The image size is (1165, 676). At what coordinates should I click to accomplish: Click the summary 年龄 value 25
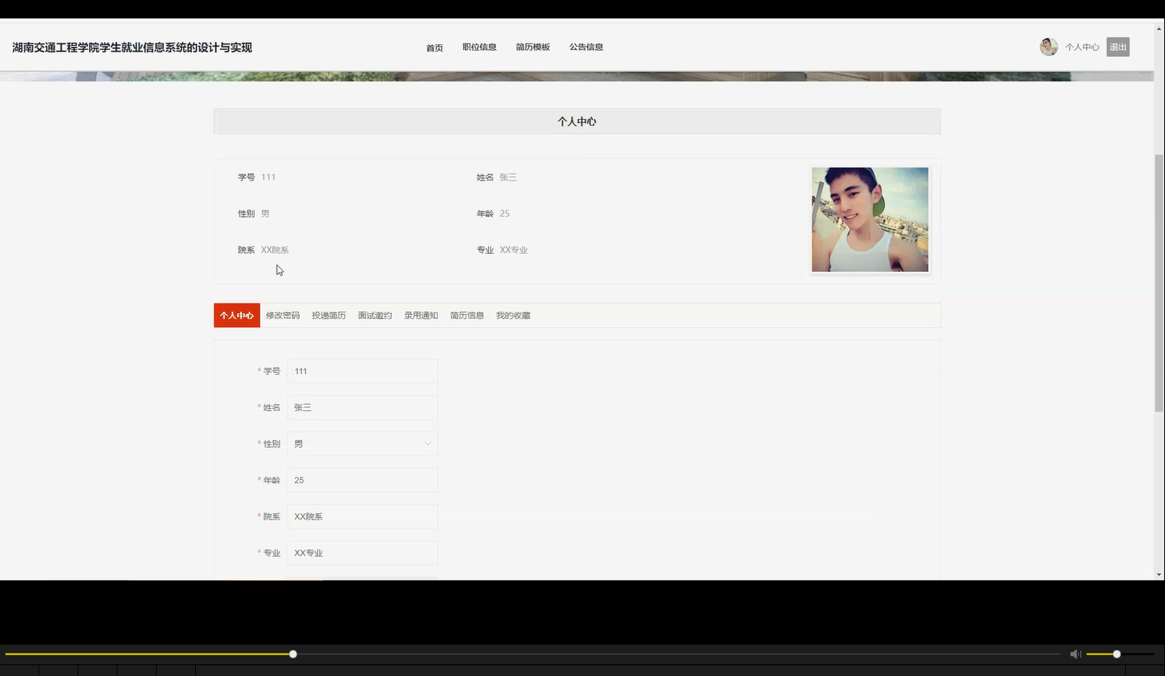pyautogui.click(x=504, y=214)
